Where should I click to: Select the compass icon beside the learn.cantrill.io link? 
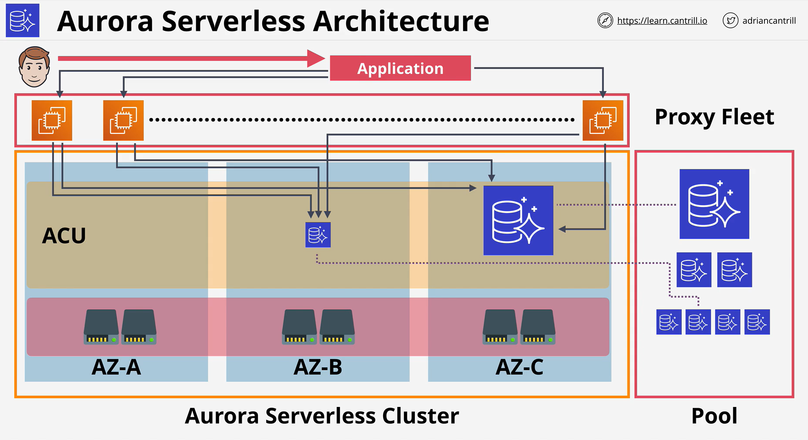[x=605, y=20]
